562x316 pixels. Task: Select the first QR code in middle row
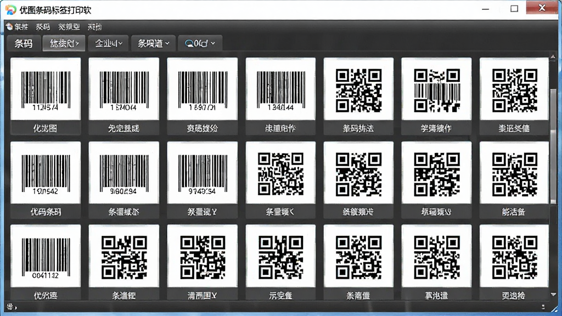click(x=280, y=180)
